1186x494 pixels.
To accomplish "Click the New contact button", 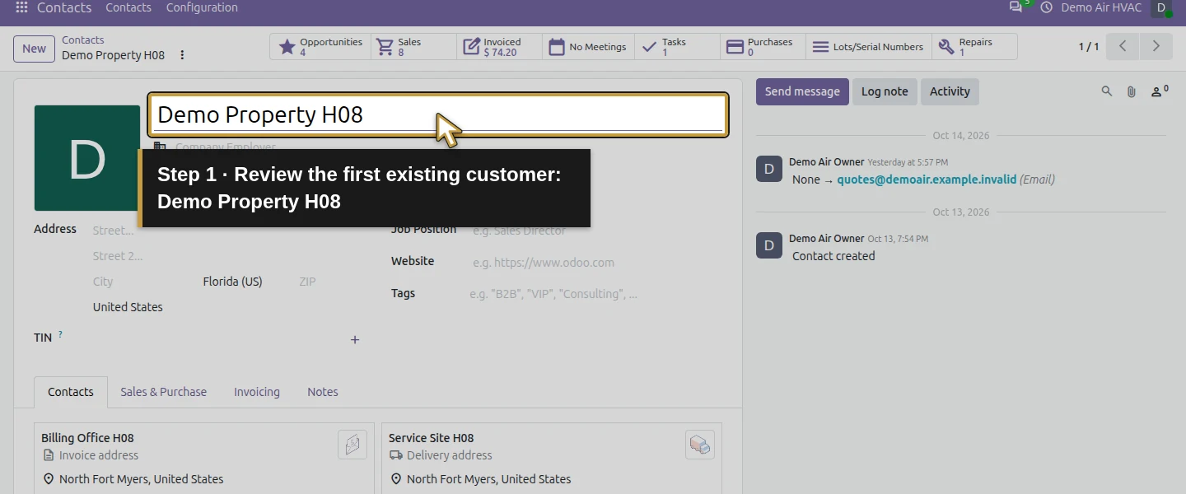I will click(x=34, y=49).
